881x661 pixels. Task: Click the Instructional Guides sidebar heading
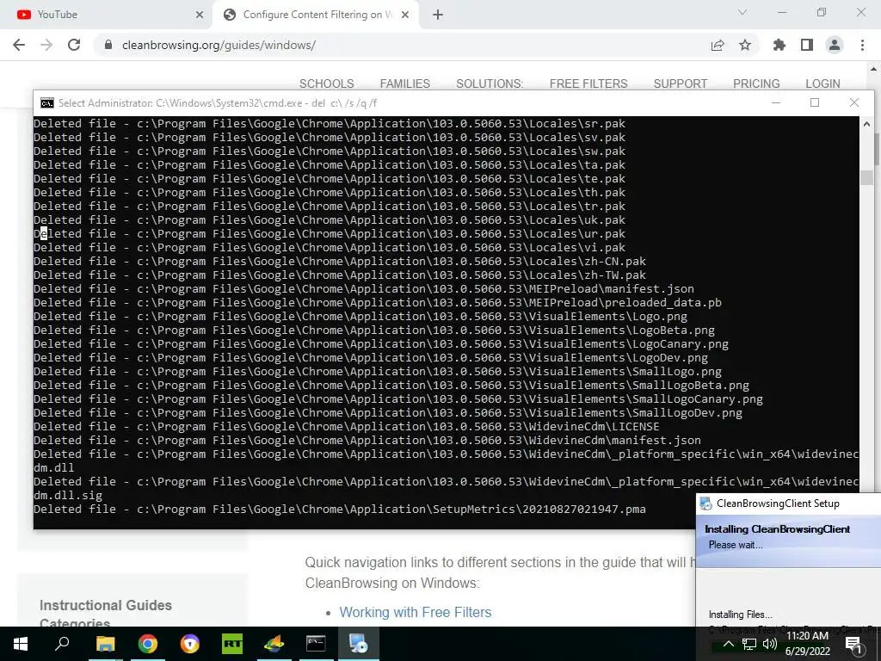click(106, 605)
